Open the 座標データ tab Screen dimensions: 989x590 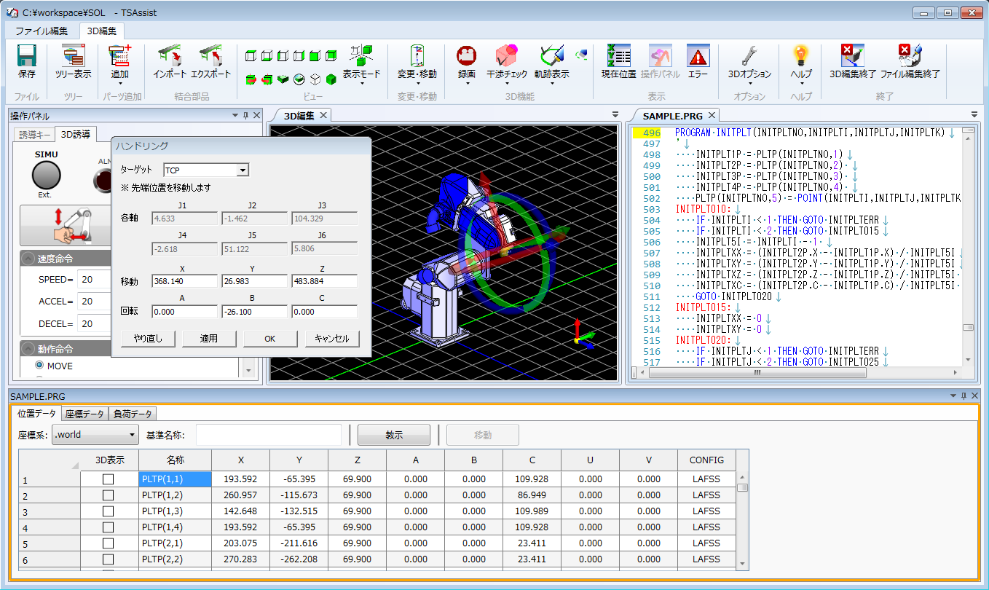(84, 414)
